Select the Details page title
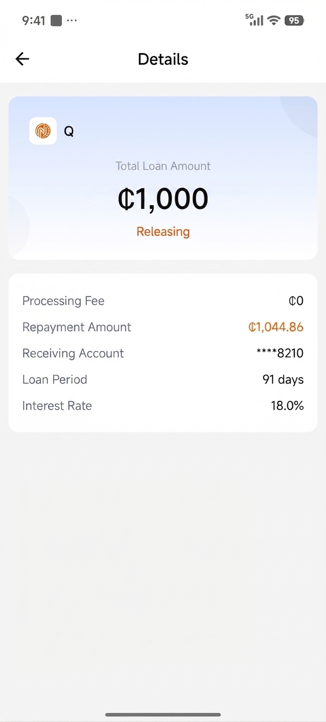Image resolution: width=326 pixels, height=722 pixels. (163, 59)
